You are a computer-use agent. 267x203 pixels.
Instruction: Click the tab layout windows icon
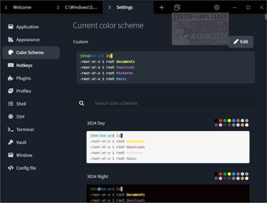[177, 7]
